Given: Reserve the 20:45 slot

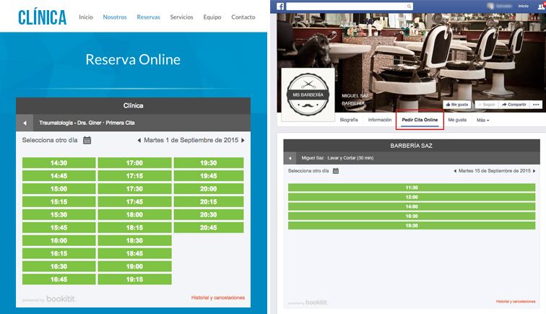Looking at the screenshot, I should [x=209, y=227].
